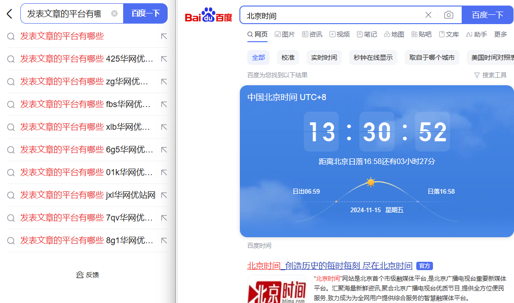Switch to the 贴吧 tab
Image resolution: width=514 pixels, height=303 pixels.
[421, 34]
